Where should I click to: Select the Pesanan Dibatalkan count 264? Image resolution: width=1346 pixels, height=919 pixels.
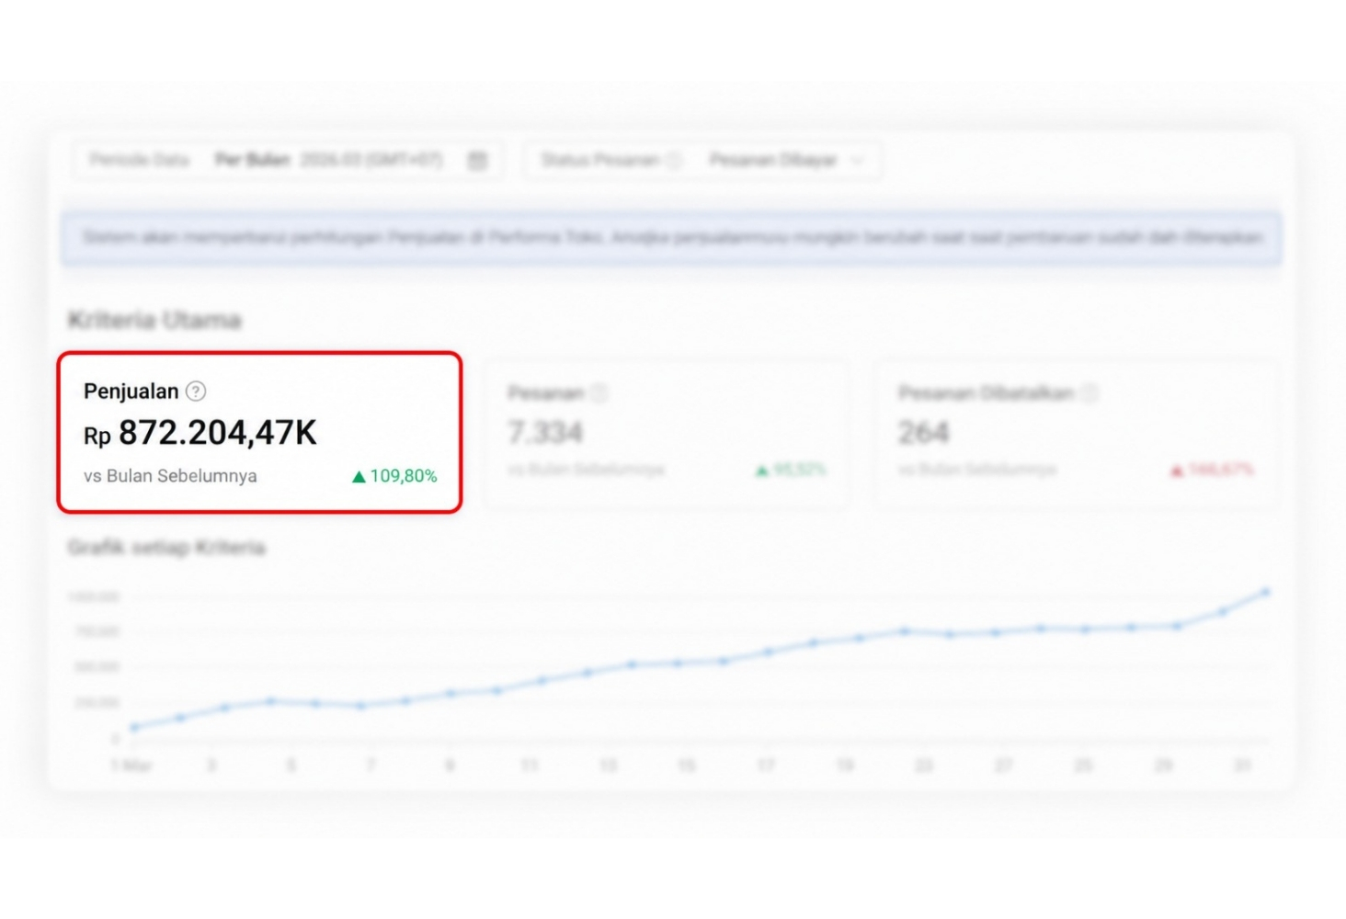point(924,433)
